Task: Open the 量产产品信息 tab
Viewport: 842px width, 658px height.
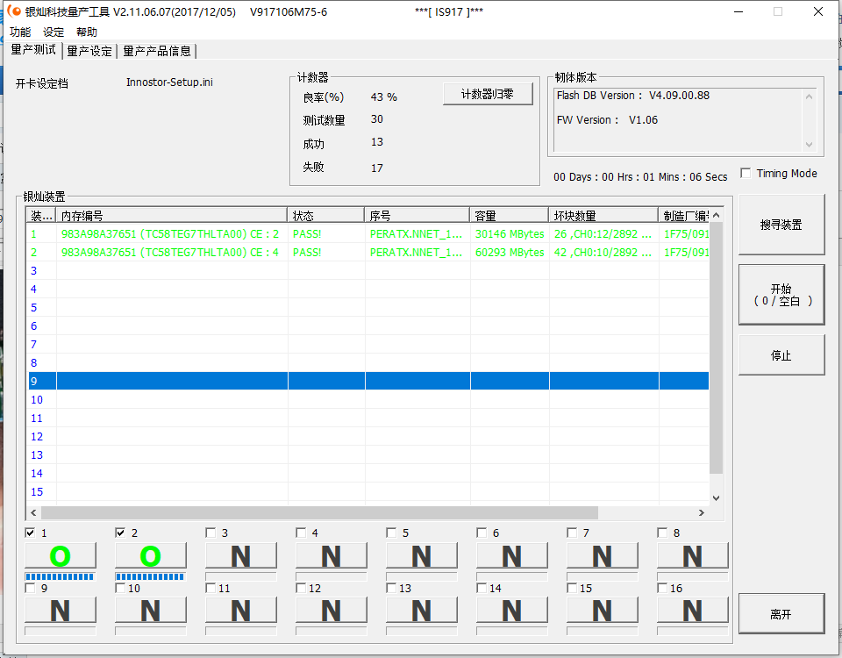Action: 157,51
